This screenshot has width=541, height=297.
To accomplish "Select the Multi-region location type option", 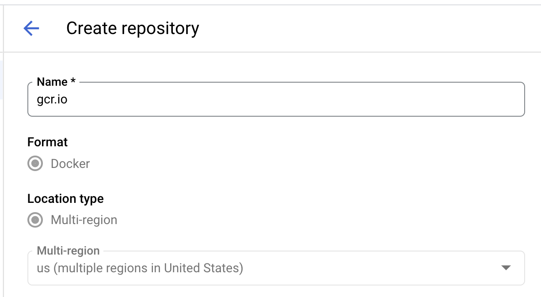I will [x=35, y=220].
